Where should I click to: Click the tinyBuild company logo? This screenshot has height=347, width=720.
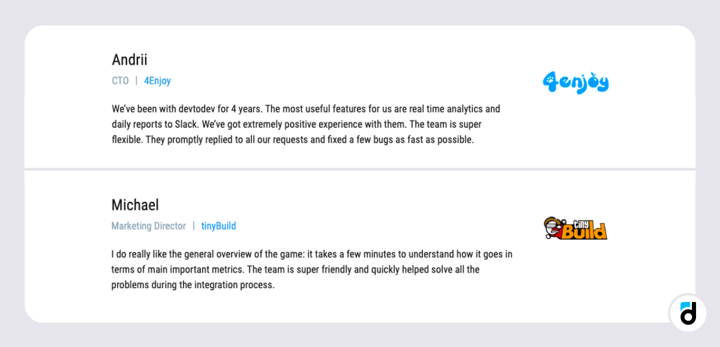[576, 228]
